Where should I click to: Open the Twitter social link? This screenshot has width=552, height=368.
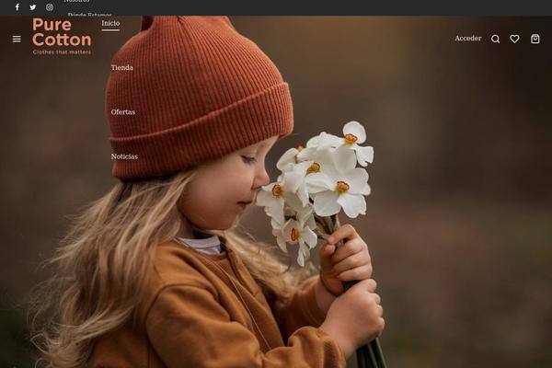click(33, 7)
